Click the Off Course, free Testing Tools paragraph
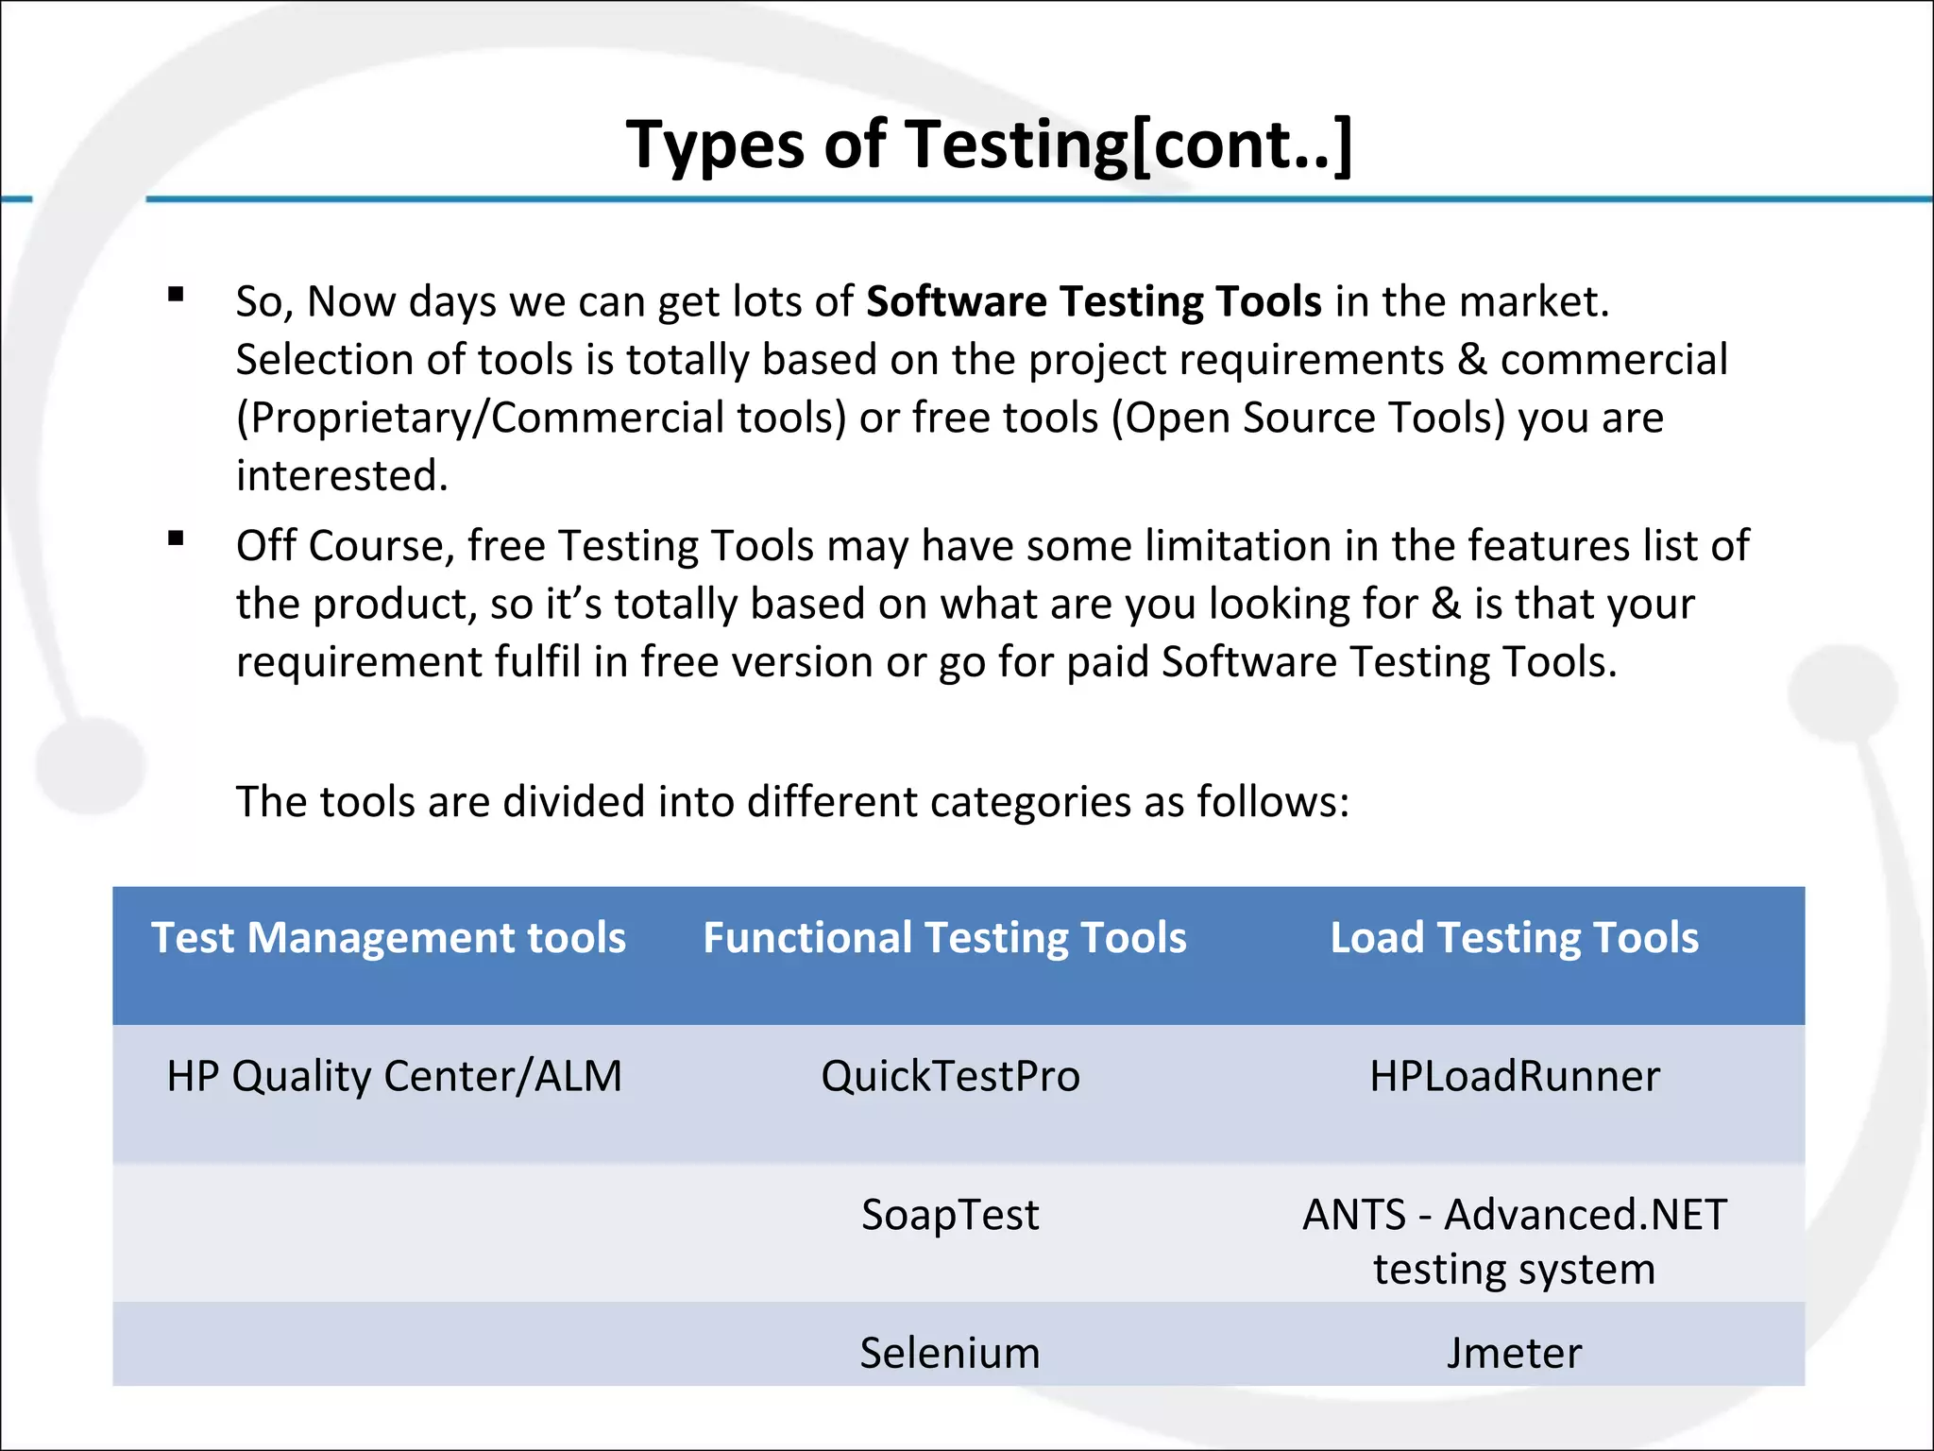The height and width of the screenshot is (1451, 1934). [993, 604]
